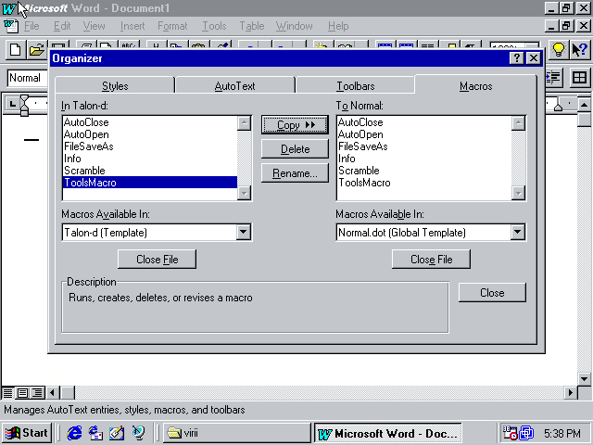Click the Delete button
593x445 pixels.
295,149
